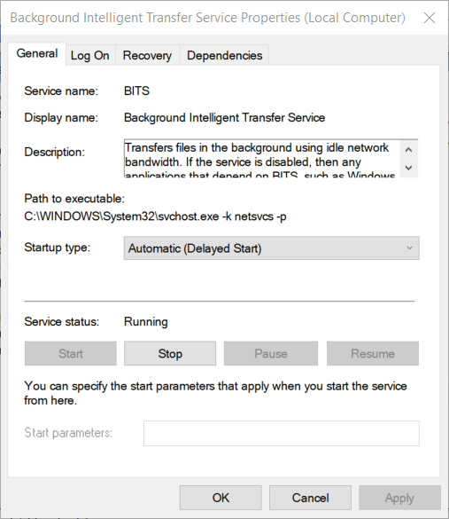This screenshot has width=449, height=519.
Task: Click the Apply button
Action: coord(399,498)
